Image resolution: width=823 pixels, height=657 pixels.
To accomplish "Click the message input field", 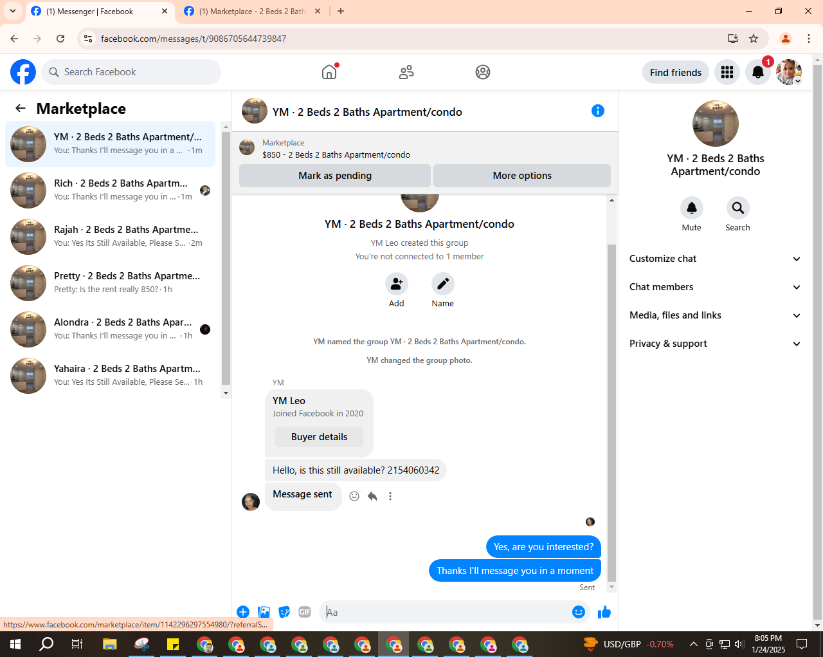I will coord(444,612).
